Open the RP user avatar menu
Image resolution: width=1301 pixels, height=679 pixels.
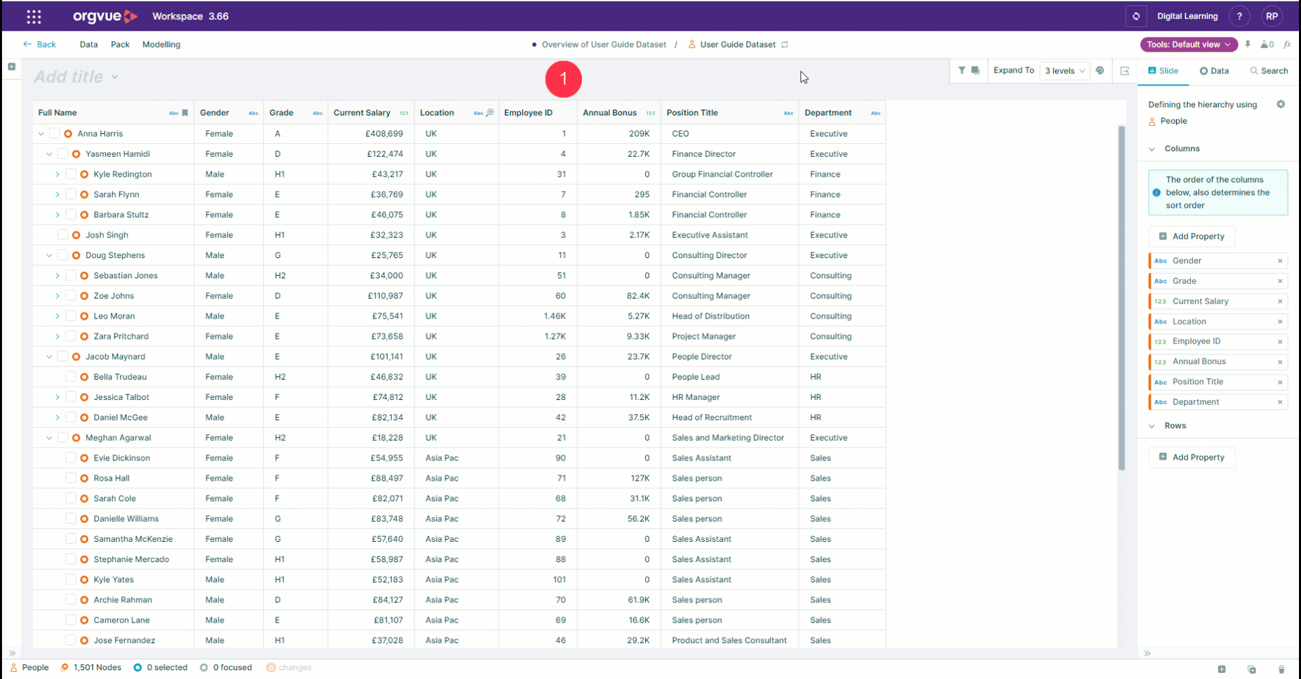(1272, 16)
